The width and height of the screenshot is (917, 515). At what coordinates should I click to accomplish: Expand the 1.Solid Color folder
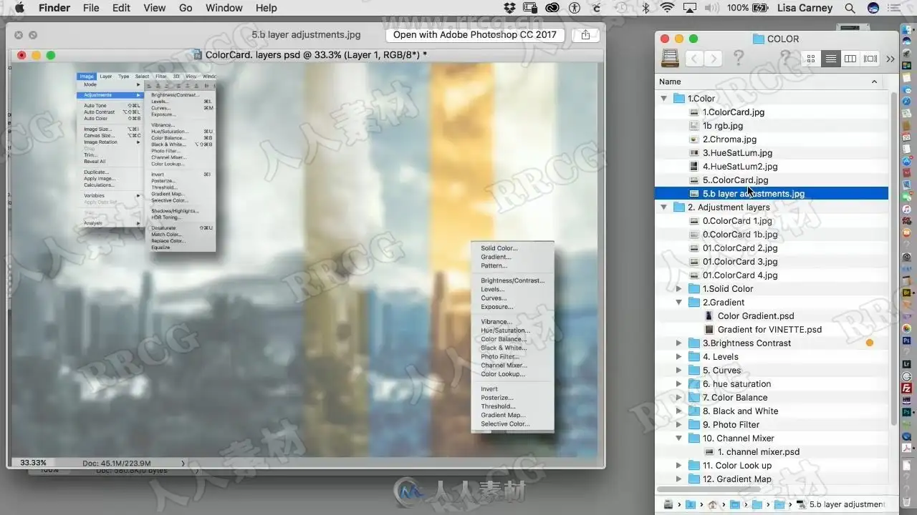pos(678,289)
